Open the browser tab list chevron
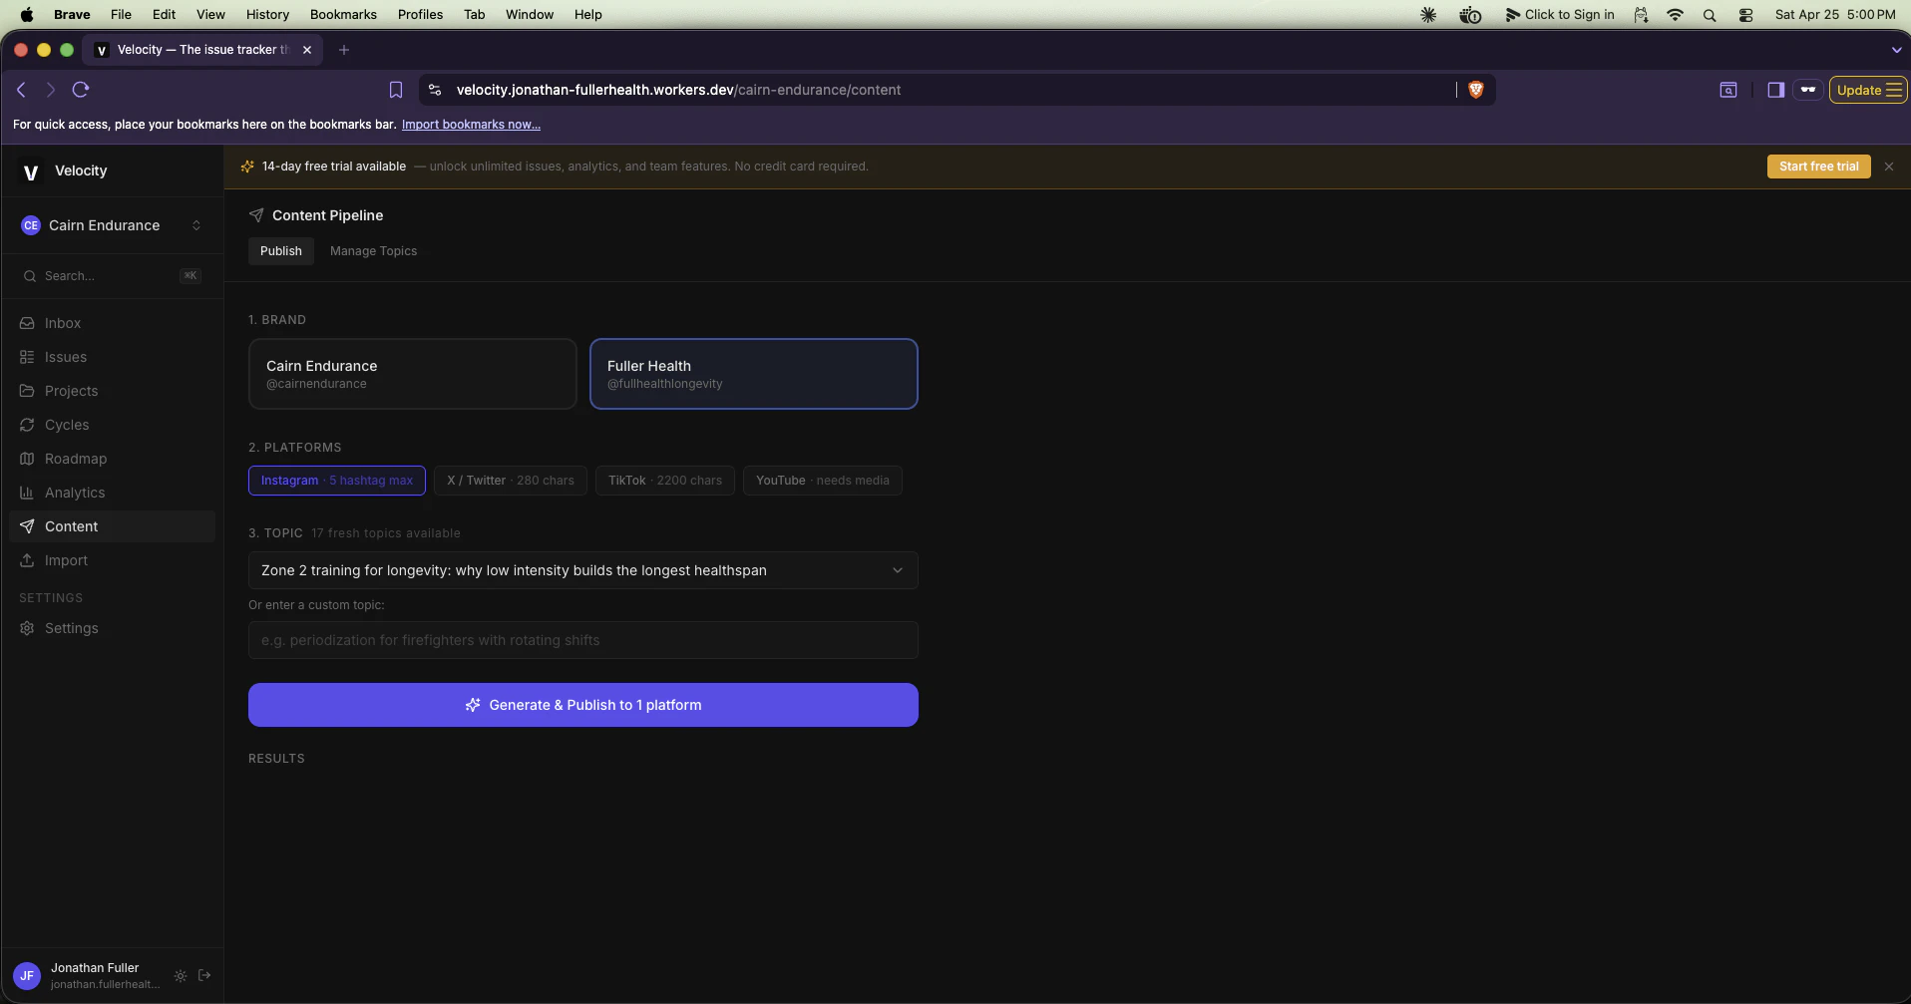Image resolution: width=1911 pixels, height=1004 pixels. [x=1896, y=50]
